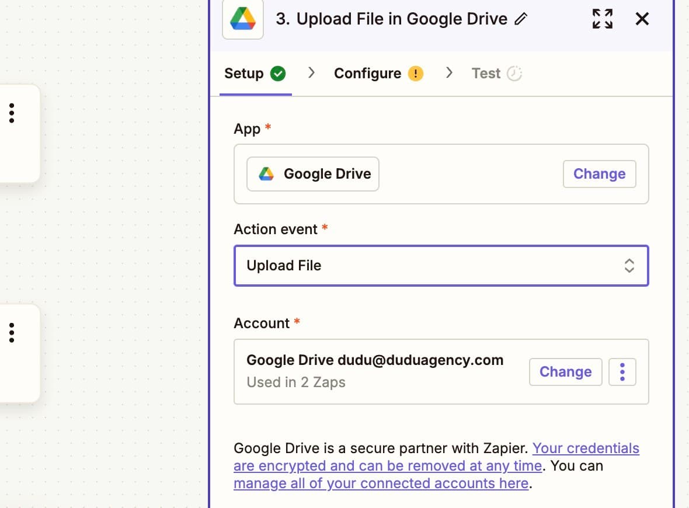The width and height of the screenshot is (689, 508).
Task: Click account name 'Google Drive dudu@duduagency.com'
Action: click(375, 360)
